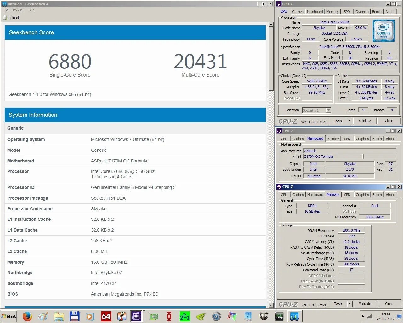The width and height of the screenshot is (403, 323).
Task: Open the colorful triangle taskbar icon
Action: 232,316
